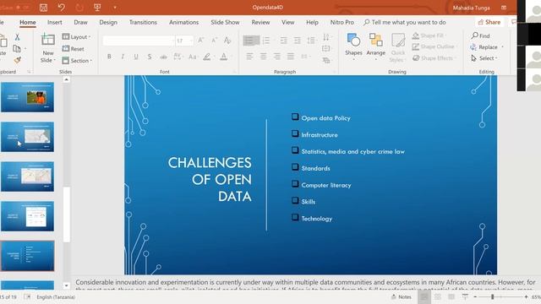Open the Shape Effects dropdown

coord(434,58)
